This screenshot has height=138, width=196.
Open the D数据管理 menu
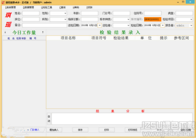coord(29,7)
